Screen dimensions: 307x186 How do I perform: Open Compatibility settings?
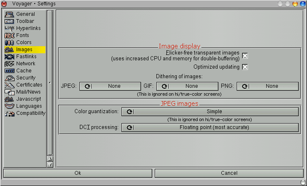pyautogui.click(x=25, y=113)
